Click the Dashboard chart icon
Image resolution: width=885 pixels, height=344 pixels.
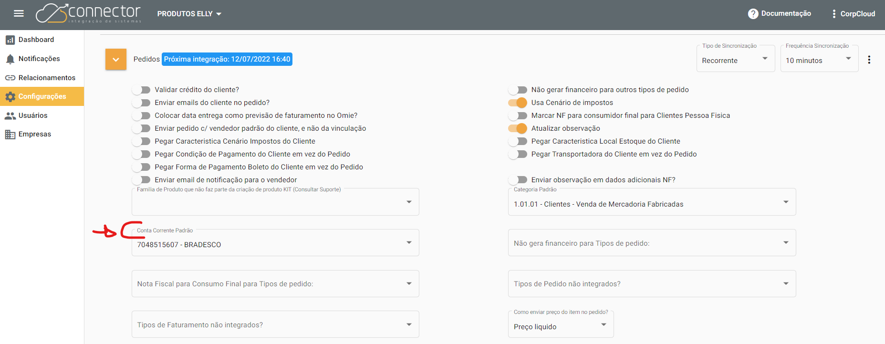[x=10, y=40]
